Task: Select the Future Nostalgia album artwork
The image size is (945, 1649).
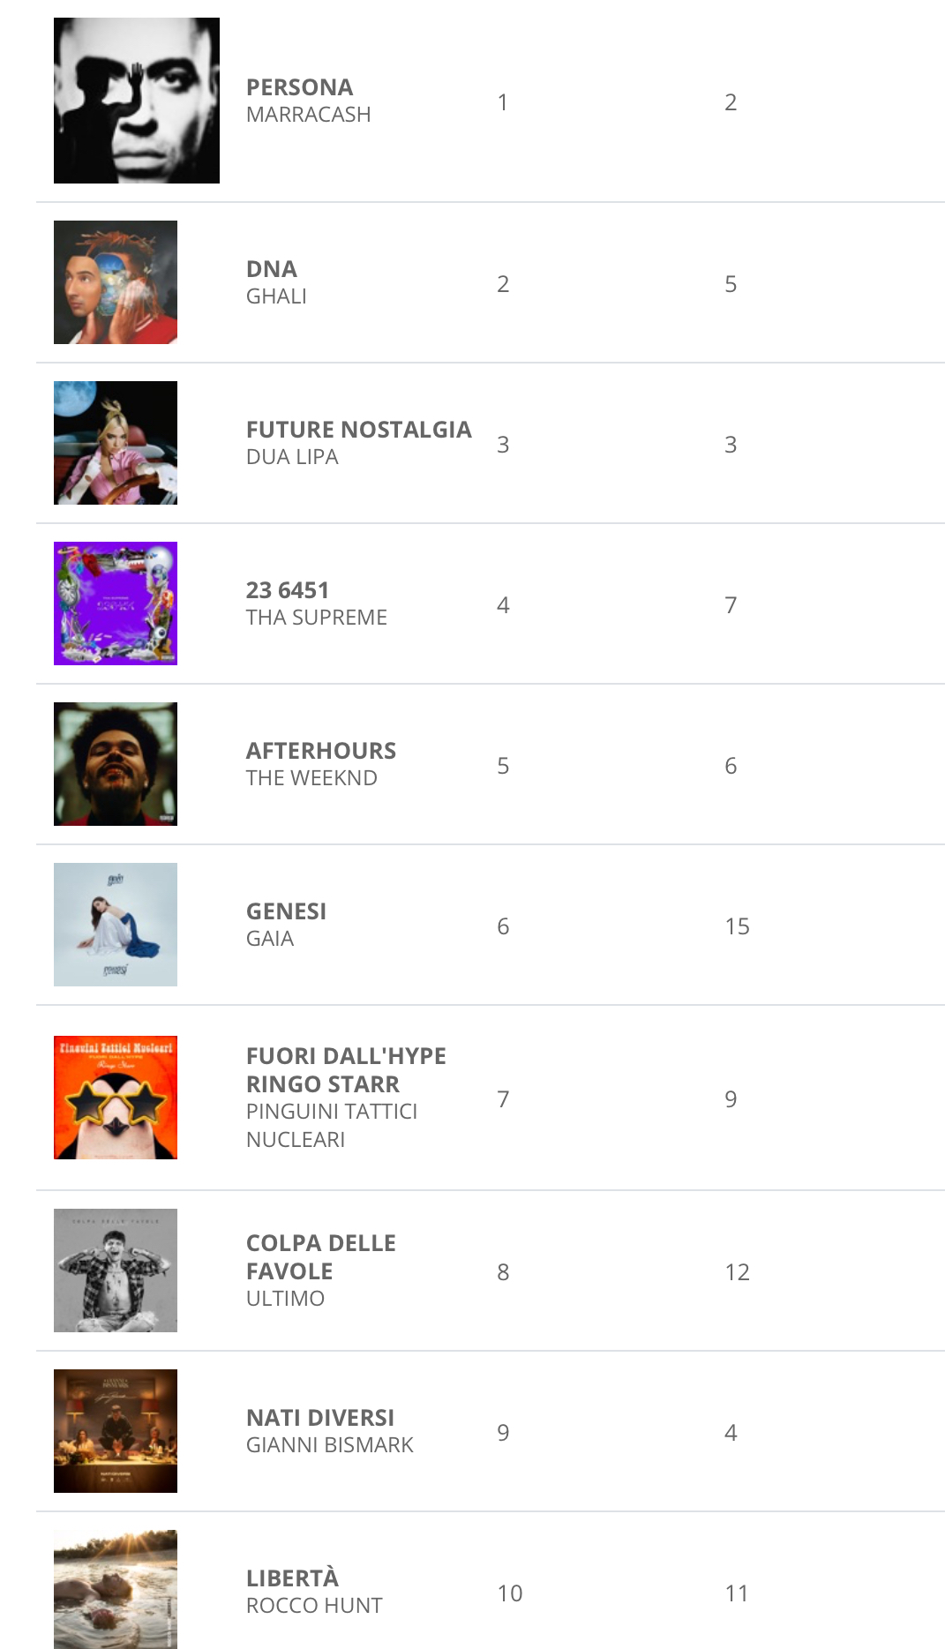Action: [116, 443]
